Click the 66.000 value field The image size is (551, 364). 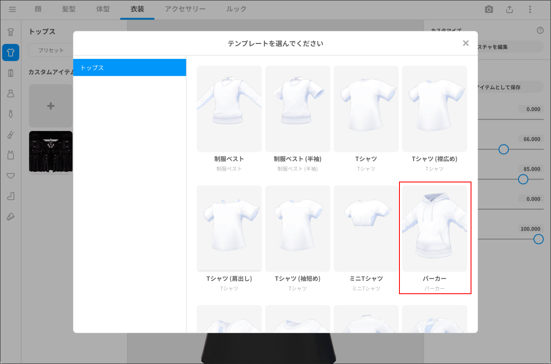coord(531,139)
